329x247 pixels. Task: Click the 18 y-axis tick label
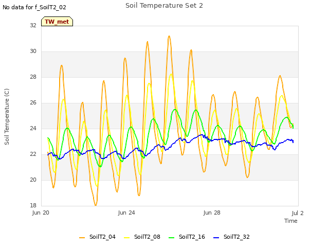point(33,205)
